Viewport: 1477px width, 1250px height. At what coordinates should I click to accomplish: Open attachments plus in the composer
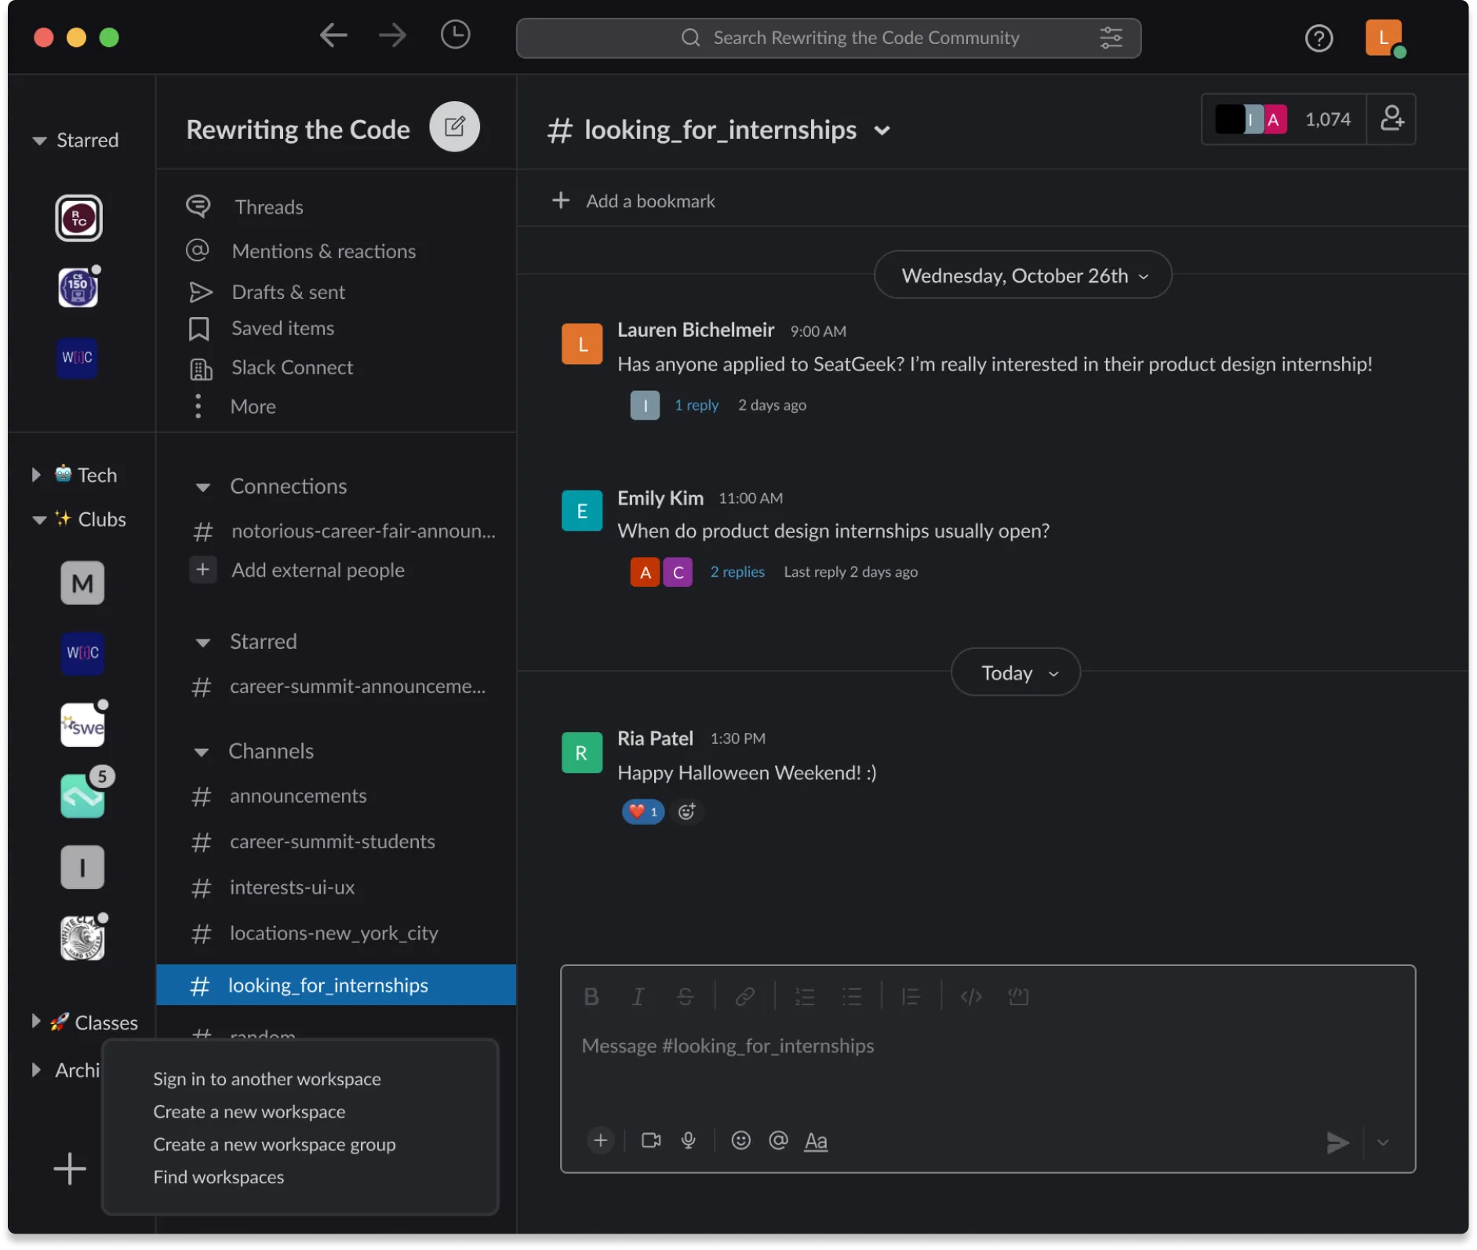coord(601,1140)
